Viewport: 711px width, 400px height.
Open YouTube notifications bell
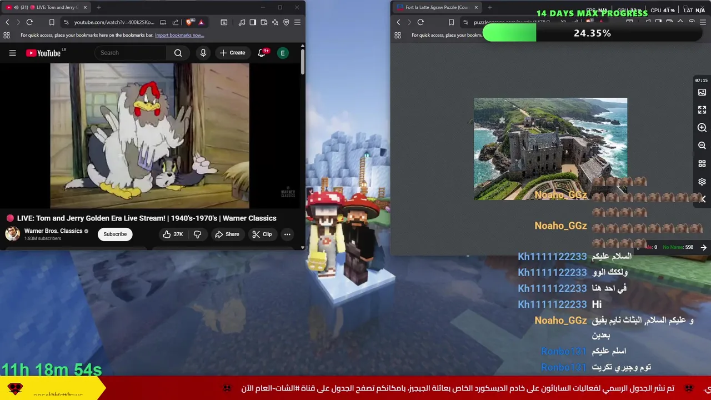pyautogui.click(x=262, y=53)
